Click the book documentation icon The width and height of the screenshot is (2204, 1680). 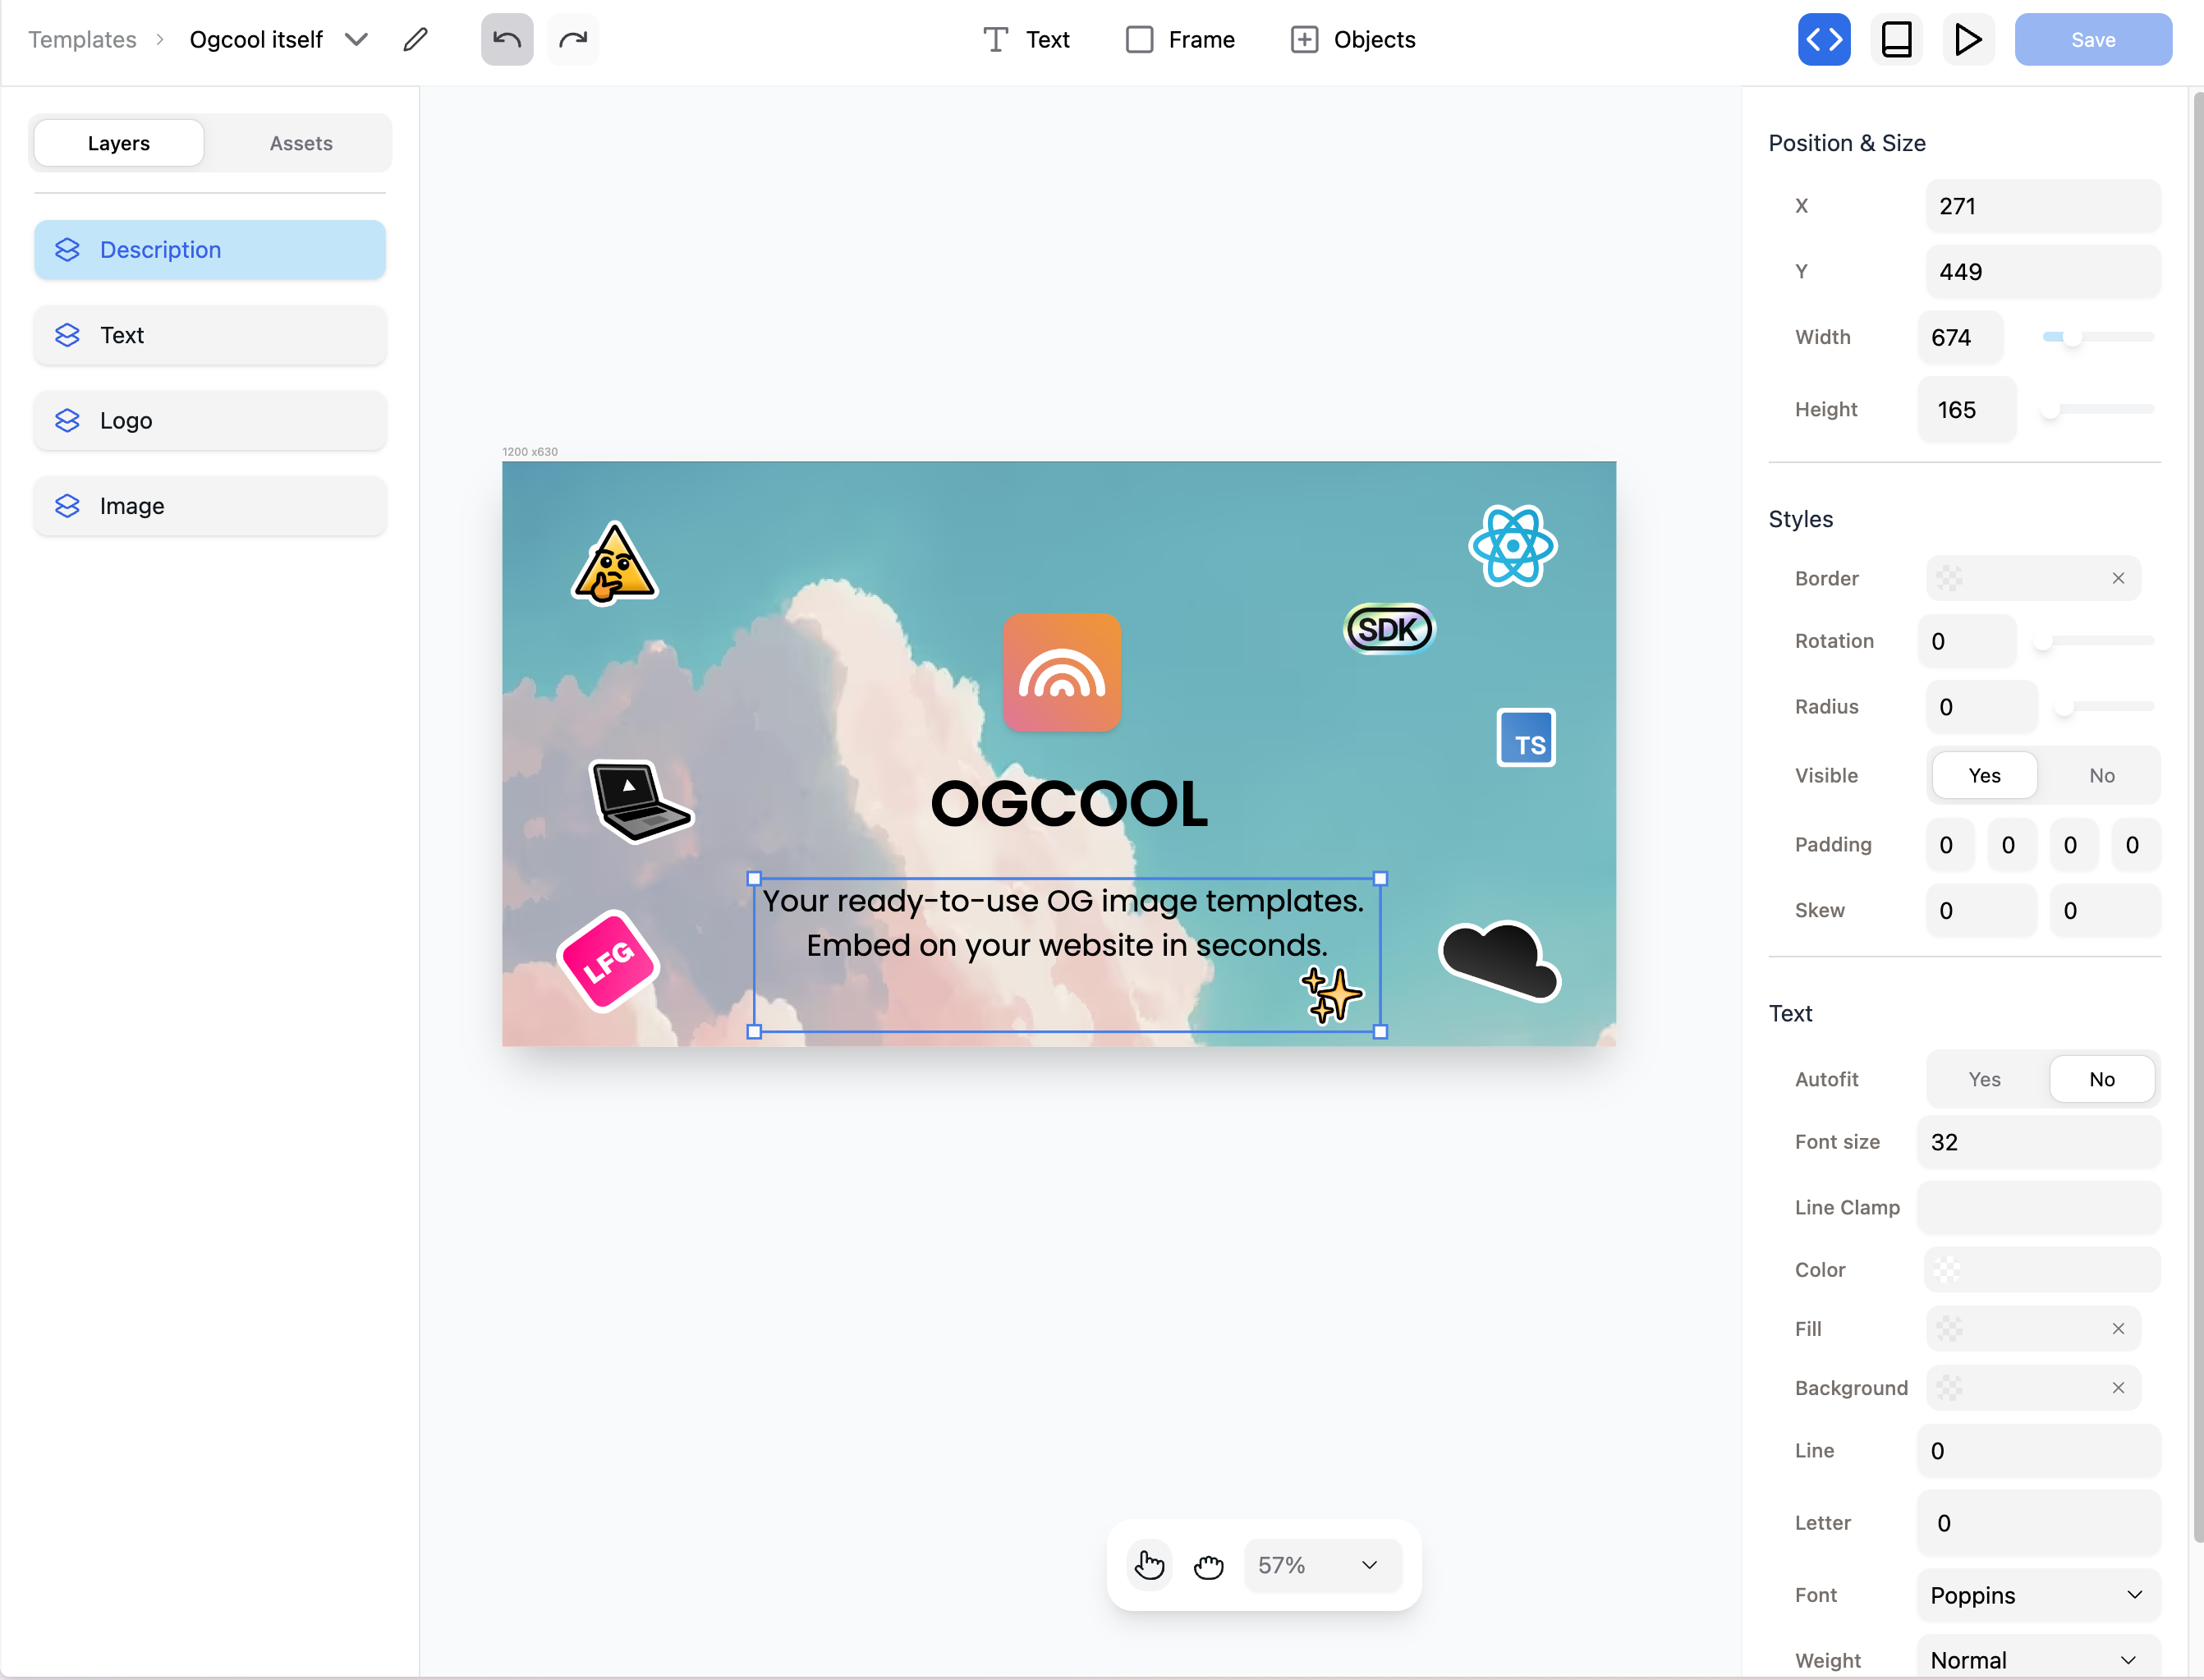(x=1896, y=40)
